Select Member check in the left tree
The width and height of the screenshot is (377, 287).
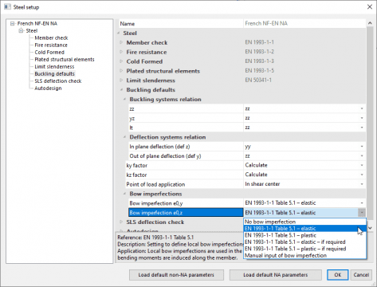pos(51,38)
